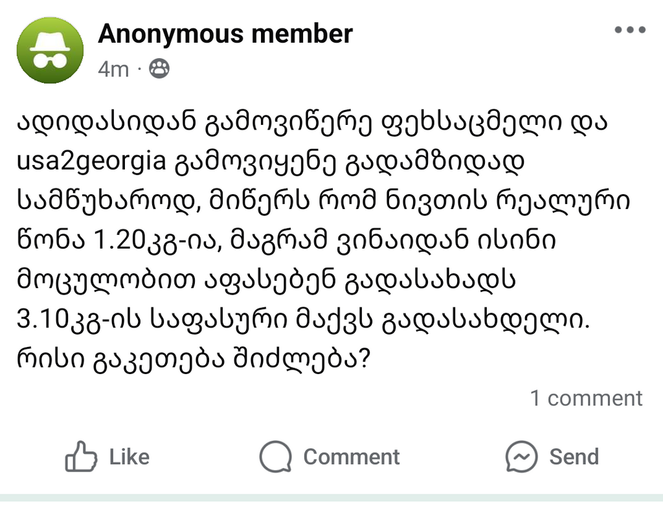663x512 pixels.
Task: Click the closing question რისი გაკეთება შიძლება?
Action: pos(194,359)
